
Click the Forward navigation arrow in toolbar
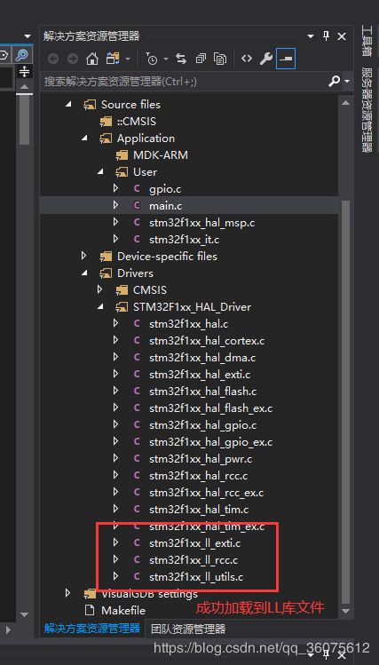pos(73,59)
